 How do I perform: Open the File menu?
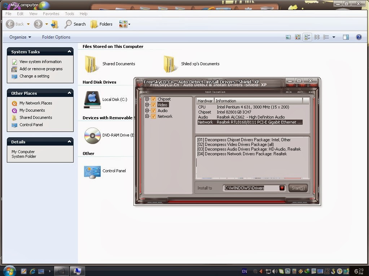[8, 14]
